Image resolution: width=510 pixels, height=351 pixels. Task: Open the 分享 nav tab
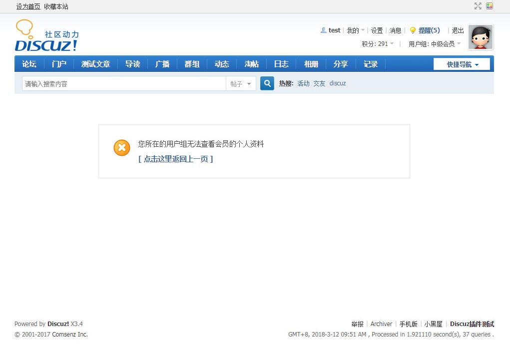341,64
